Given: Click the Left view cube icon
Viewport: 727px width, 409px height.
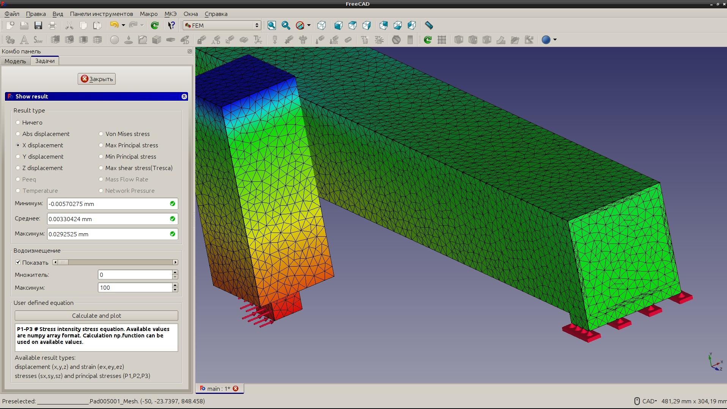Looking at the screenshot, I should [x=411, y=25].
